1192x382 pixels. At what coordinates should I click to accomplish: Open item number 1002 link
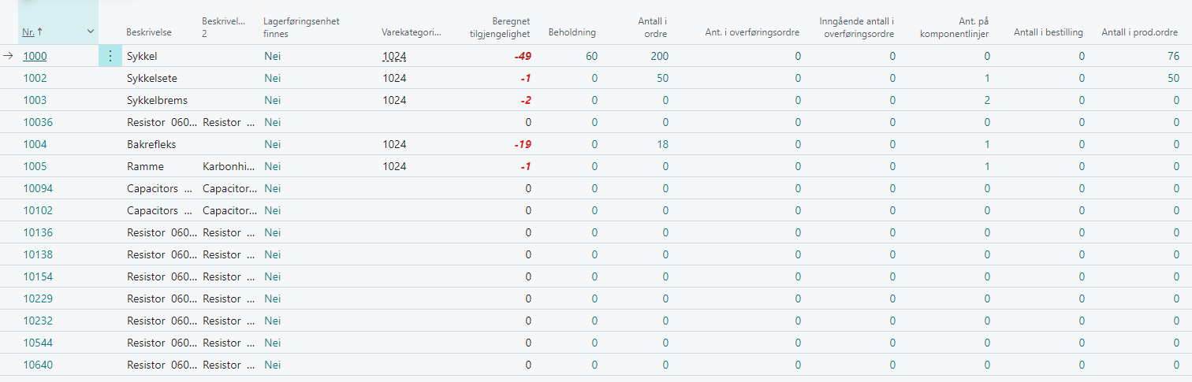35,78
